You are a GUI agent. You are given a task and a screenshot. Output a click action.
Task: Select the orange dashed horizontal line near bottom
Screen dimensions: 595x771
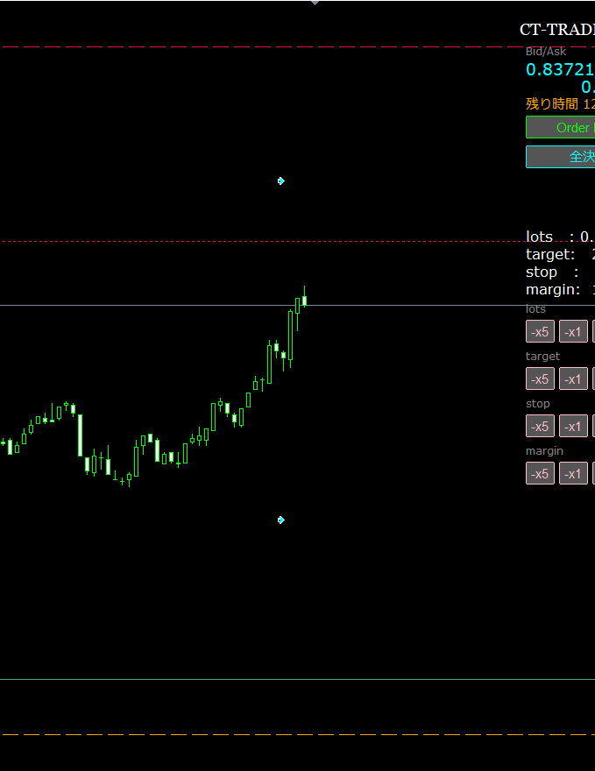[x=298, y=734]
